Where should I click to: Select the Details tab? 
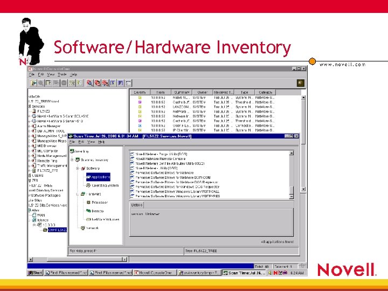(137, 205)
